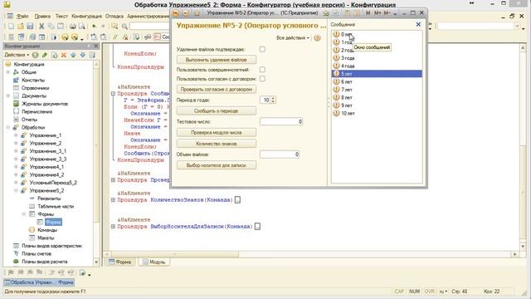Click the Paste clipboard icon in toolbar

61,26
